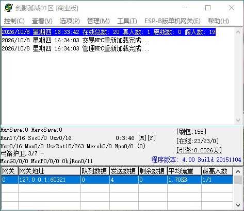Click the log scrollbar down arrow
Viewport: 244px width, 211px height.
[238, 120]
